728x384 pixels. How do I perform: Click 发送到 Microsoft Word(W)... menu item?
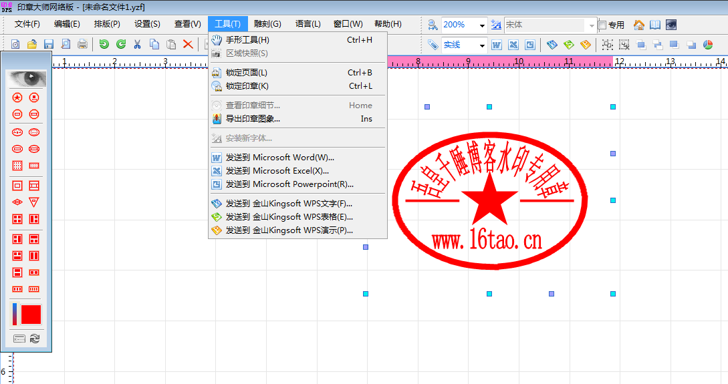tap(279, 158)
